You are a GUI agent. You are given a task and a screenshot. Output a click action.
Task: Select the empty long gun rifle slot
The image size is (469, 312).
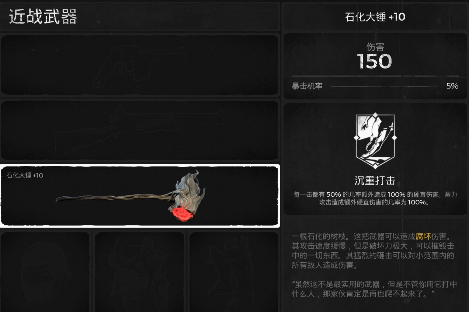click(139, 130)
